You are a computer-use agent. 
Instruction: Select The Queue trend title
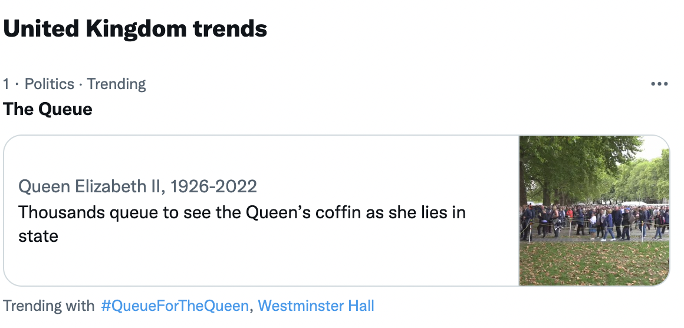48,109
